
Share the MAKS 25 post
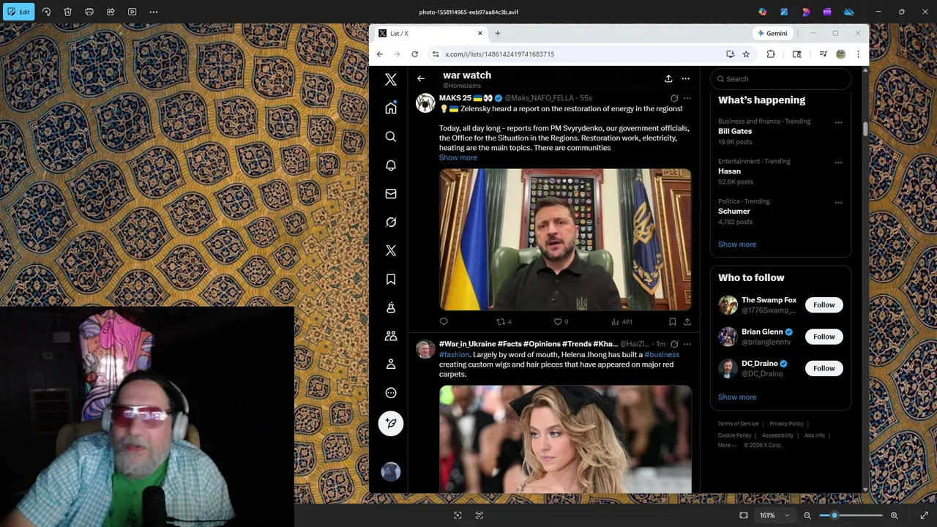[687, 321]
